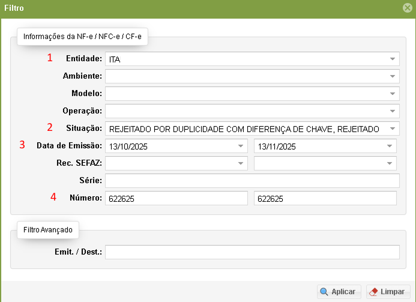Close the Filtro dialog
Image resolution: width=416 pixels, height=302 pixels.
407,8
